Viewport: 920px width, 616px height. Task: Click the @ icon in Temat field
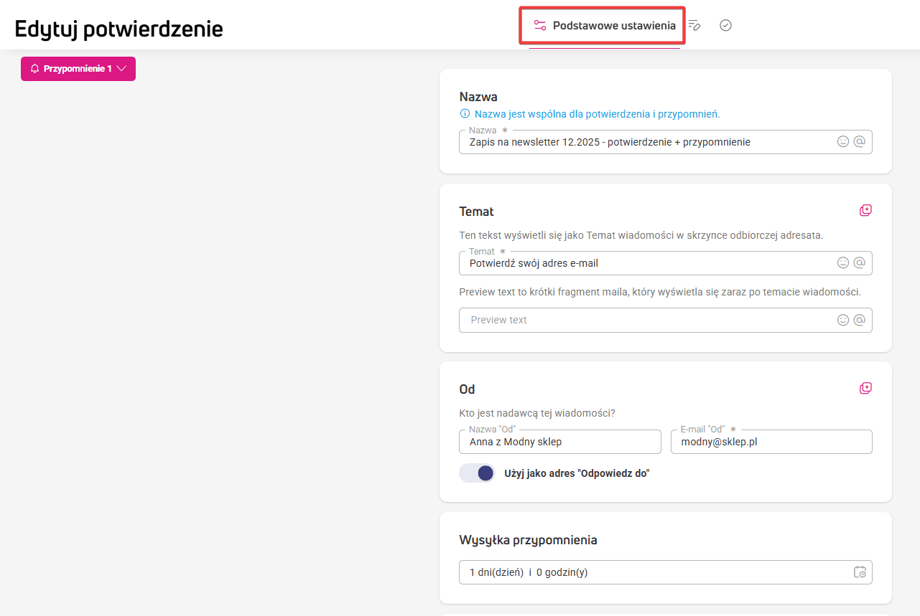(x=860, y=263)
